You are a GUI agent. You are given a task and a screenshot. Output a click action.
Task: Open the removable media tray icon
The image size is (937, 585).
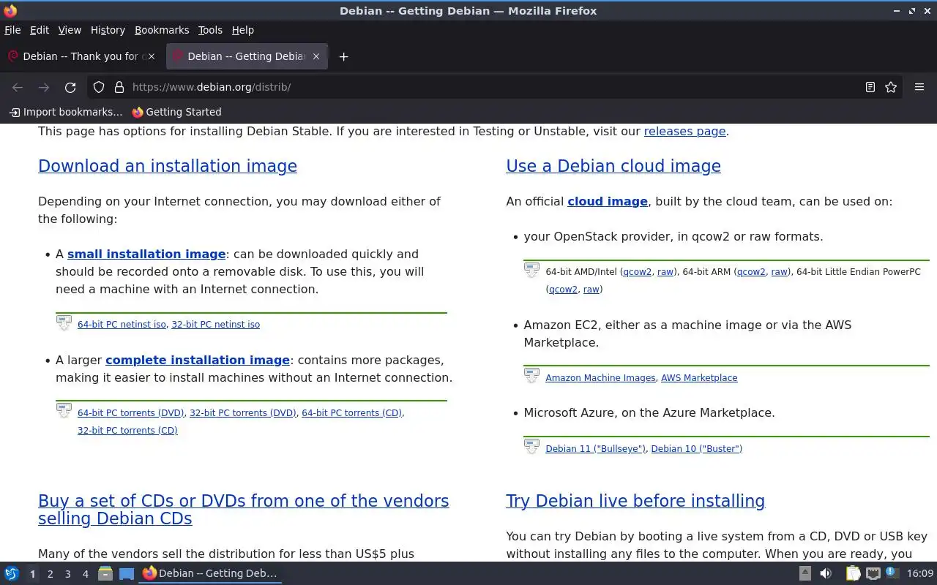[x=805, y=573]
